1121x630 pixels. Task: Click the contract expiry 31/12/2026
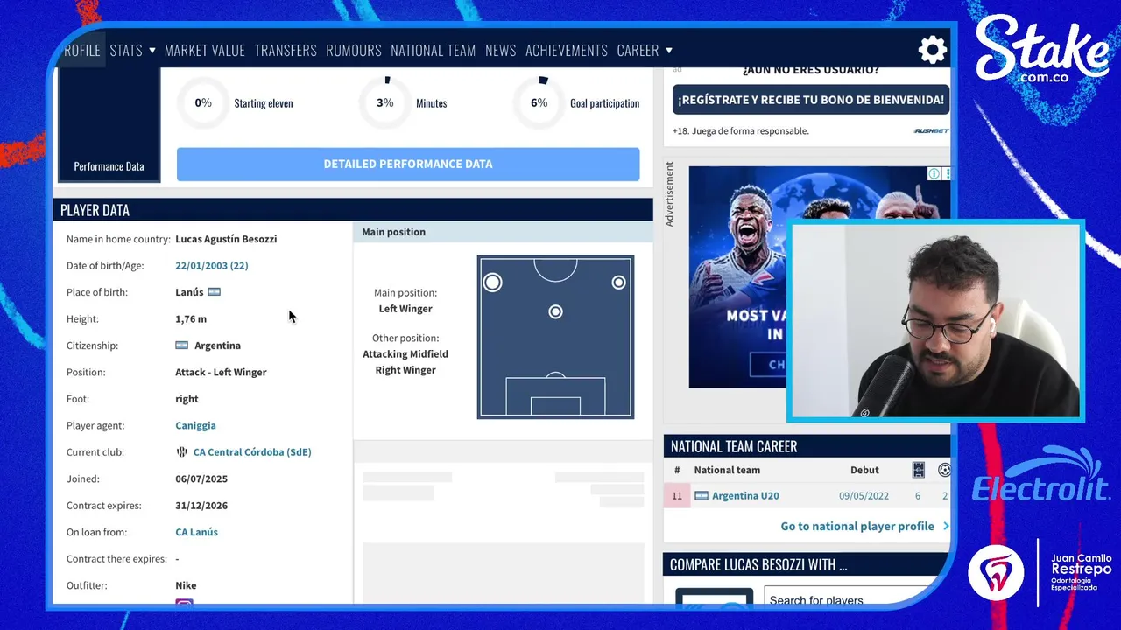click(201, 506)
